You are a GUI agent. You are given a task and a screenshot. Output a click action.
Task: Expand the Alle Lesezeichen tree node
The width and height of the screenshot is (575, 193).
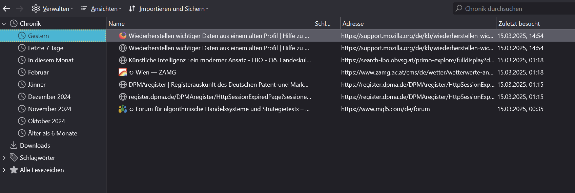[x=4, y=170]
